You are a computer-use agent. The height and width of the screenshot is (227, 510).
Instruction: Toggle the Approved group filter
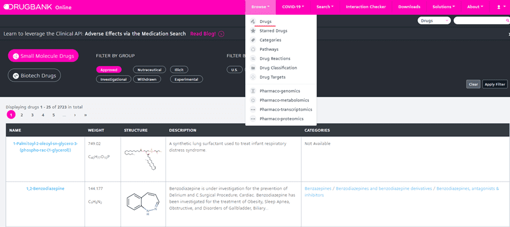point(108,70)
